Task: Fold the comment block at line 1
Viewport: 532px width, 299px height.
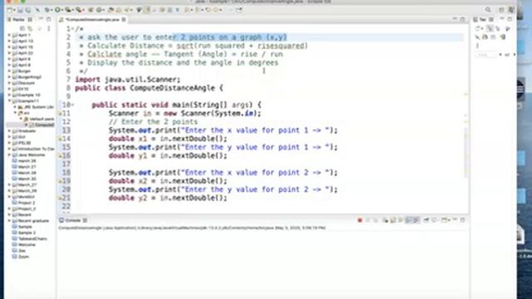Action: (72, 29)
